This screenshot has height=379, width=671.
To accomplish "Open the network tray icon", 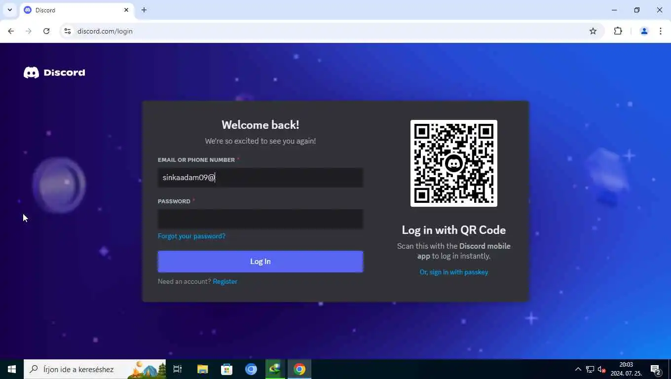I will [x=590, y=369].
